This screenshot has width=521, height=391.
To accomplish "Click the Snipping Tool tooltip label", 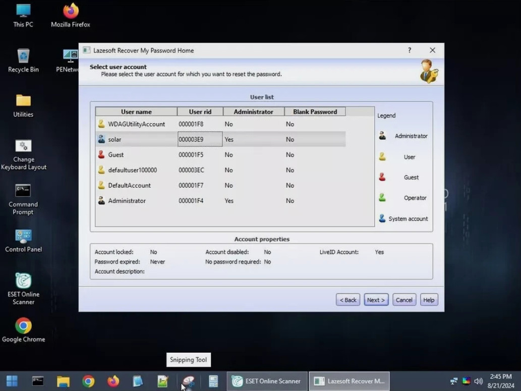I will tap(189, 360).
